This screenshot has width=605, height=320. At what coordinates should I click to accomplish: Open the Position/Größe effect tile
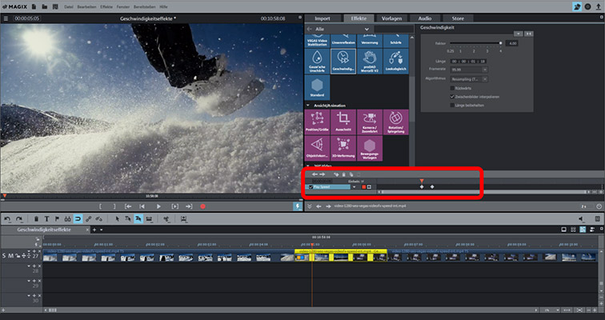pos(317,122)
